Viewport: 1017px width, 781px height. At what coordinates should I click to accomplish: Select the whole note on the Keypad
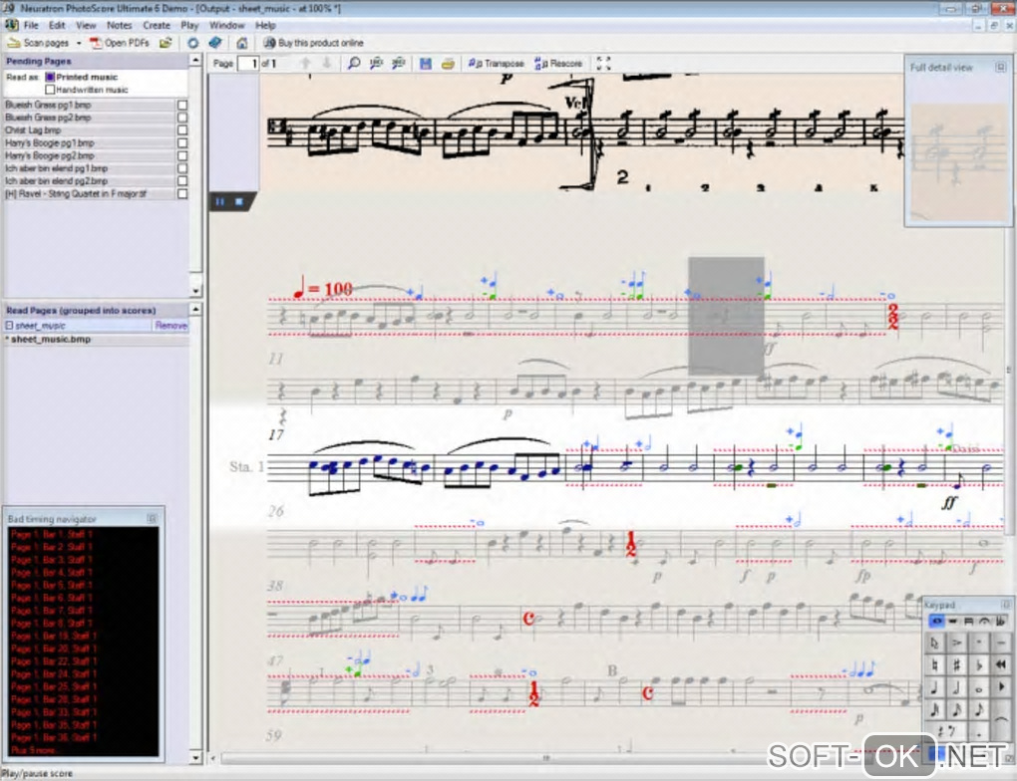[979, 687]
